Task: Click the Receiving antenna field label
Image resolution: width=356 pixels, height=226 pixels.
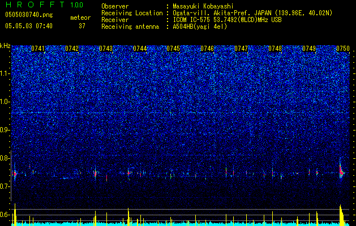Action: point(130,27)
